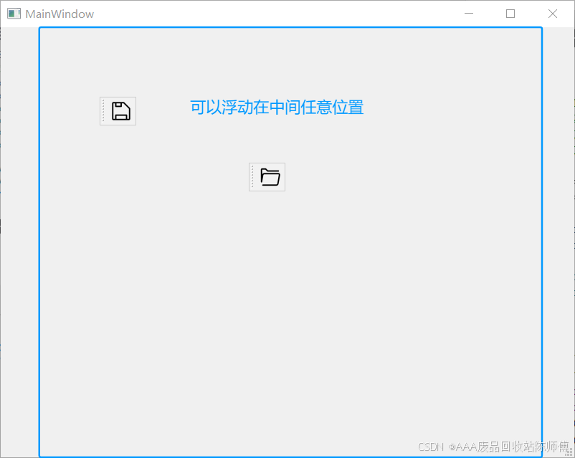
Task: Click the dotted drag handle on the save button
Action: coord(103,110)
